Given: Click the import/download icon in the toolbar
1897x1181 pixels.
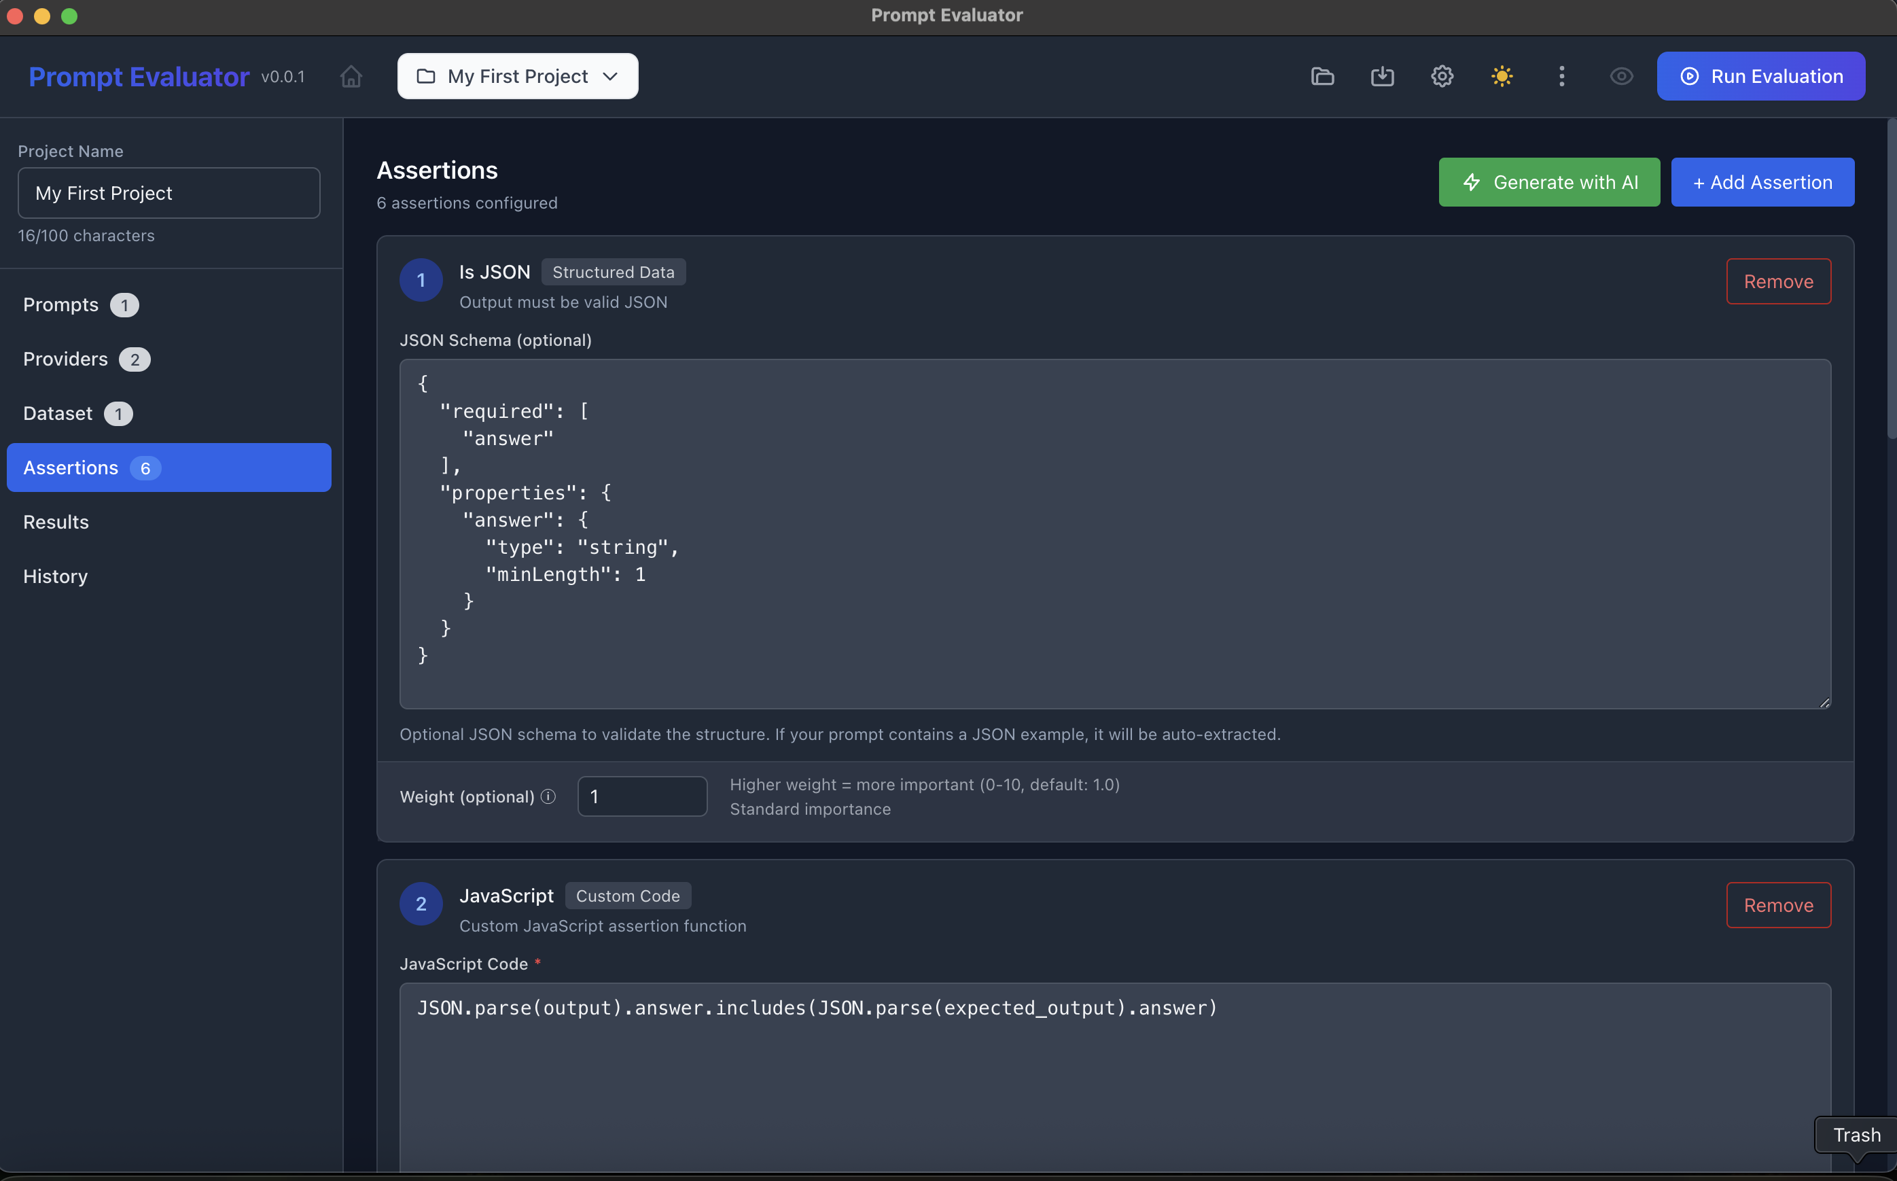Looking at the screenshot, I should click(1381, 75).
